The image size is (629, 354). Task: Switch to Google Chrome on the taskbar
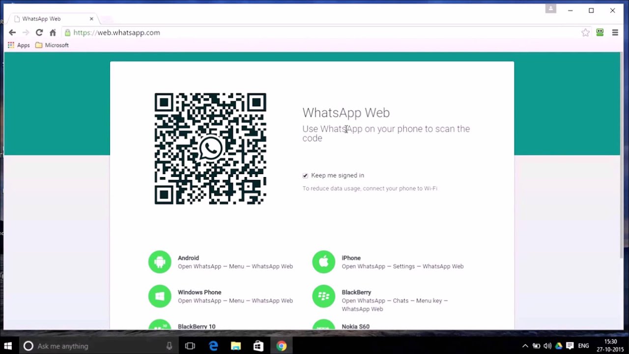coord(282,346)
